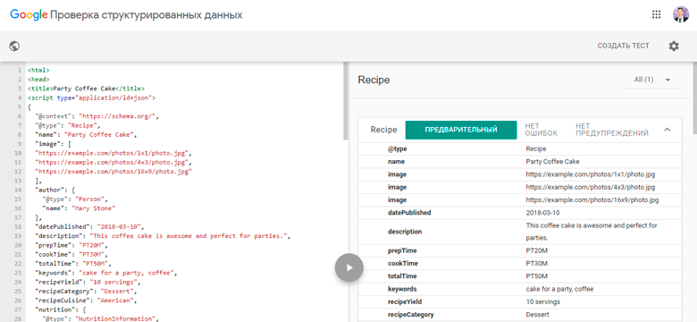Image resolution: width=697 pixels, height=322 pixels.
Task: Open the Google apps grid
Action: [x=656, y=14]
